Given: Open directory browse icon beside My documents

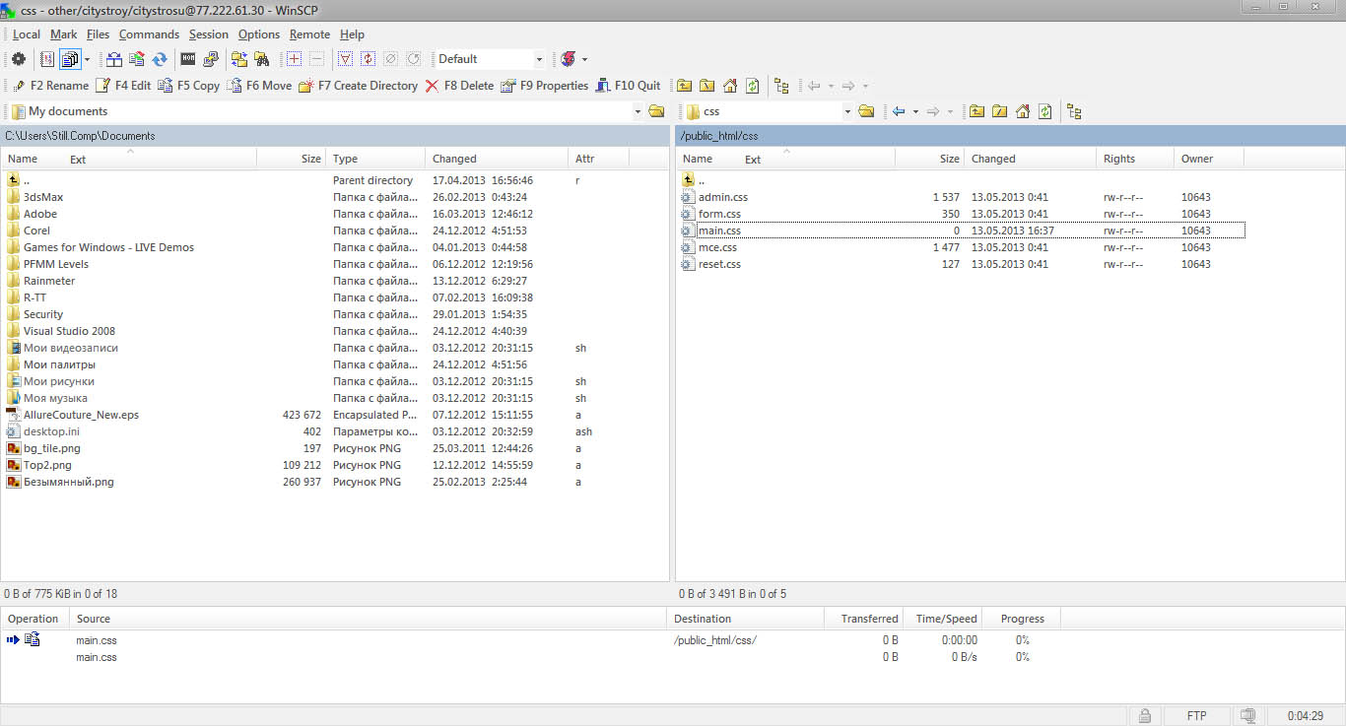Looking at the screenshot, I should 657,111.
